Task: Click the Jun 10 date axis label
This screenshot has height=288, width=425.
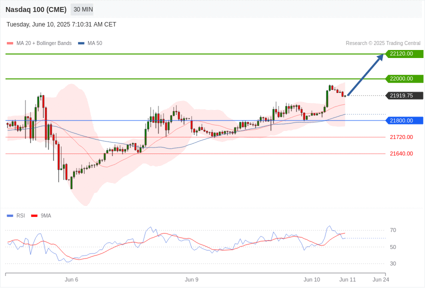Action: [311, 279]
